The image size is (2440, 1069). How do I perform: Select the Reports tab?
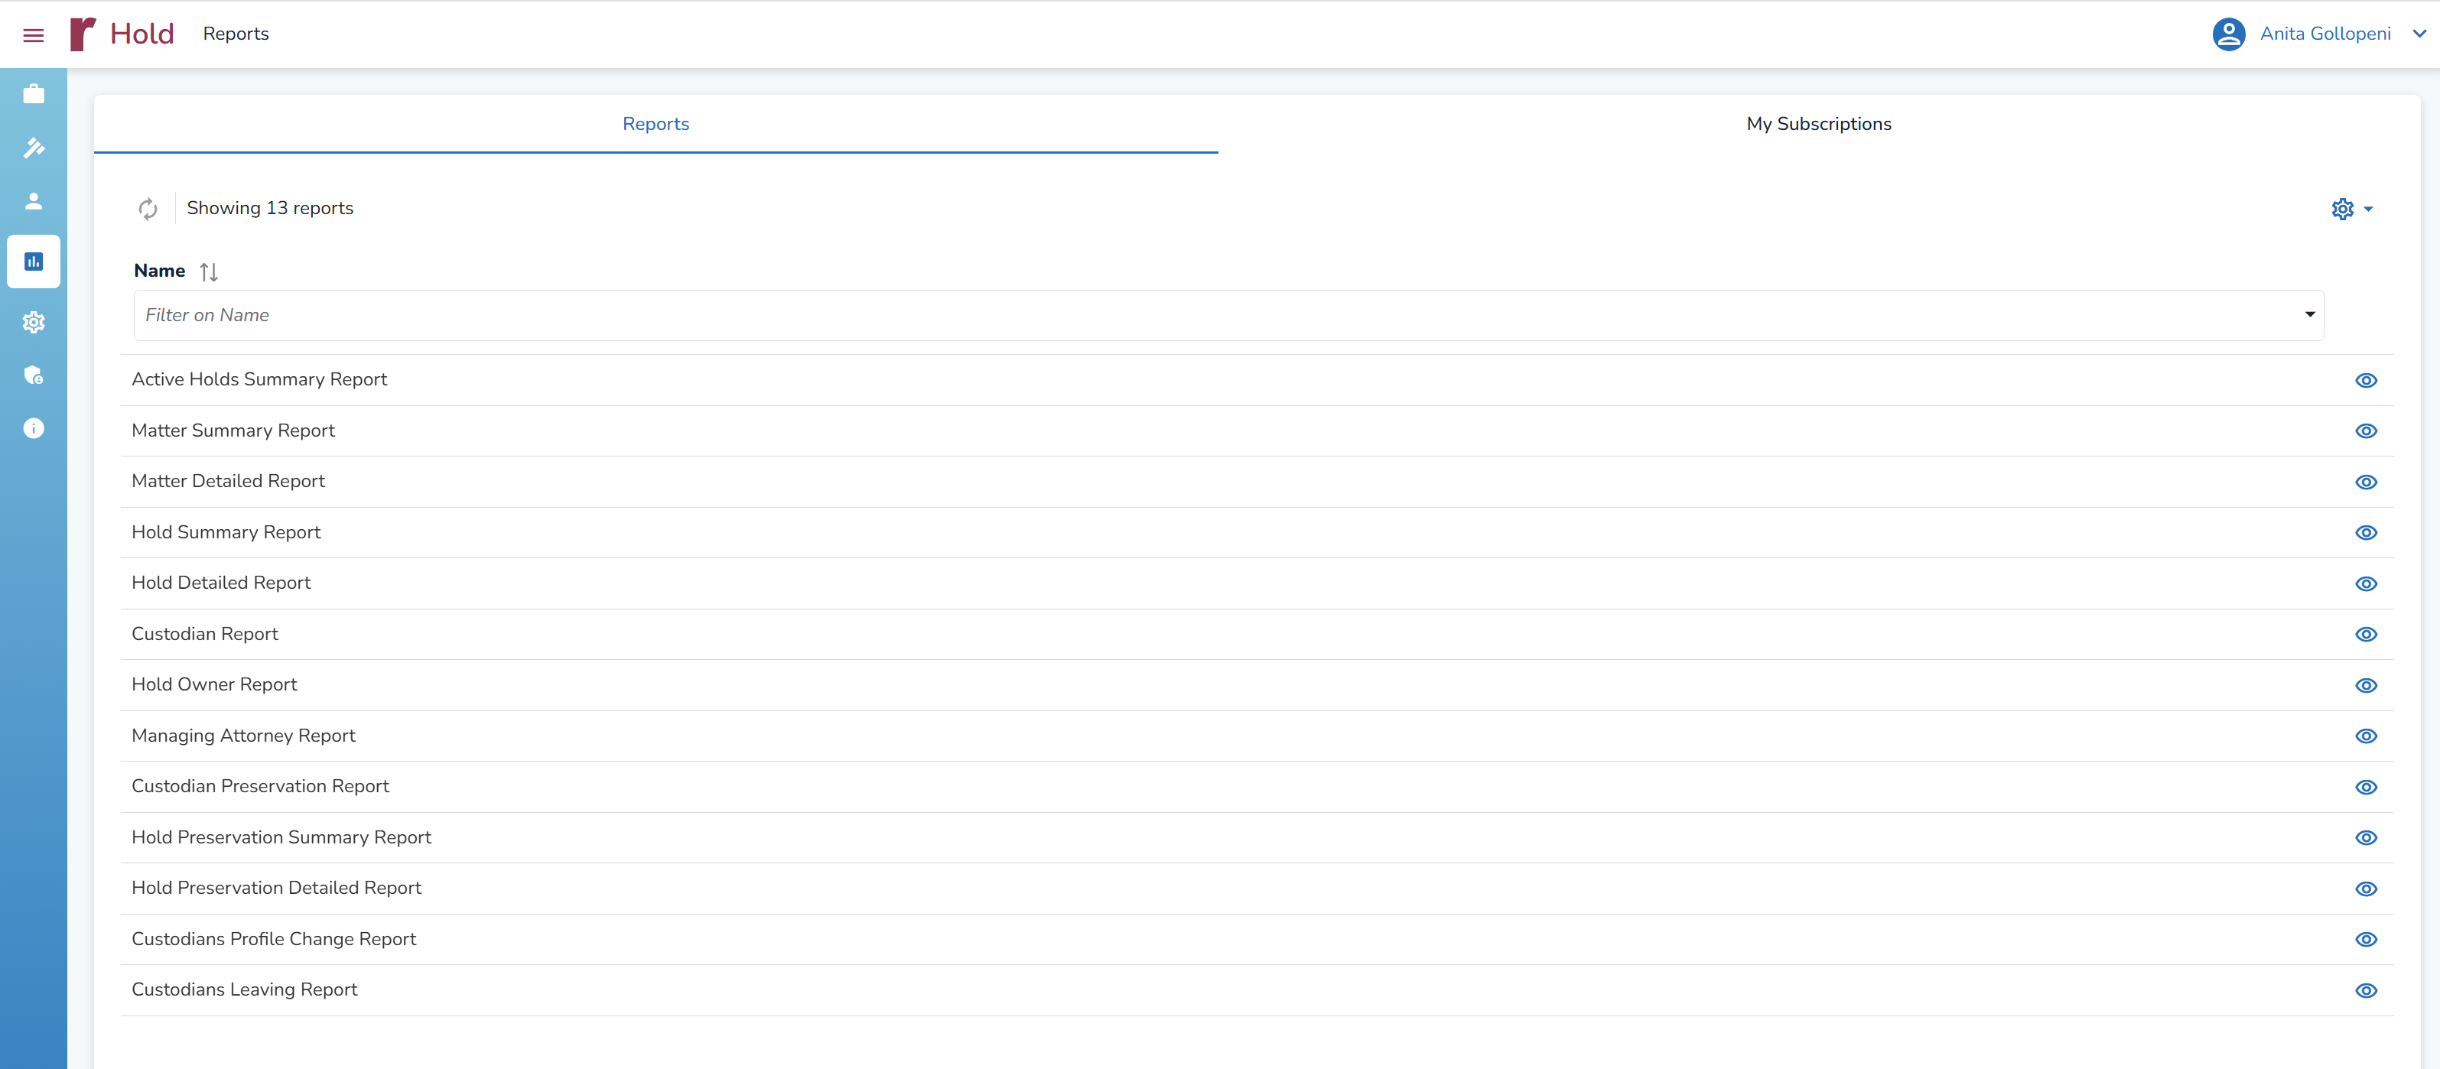click(x=656, y=124)
